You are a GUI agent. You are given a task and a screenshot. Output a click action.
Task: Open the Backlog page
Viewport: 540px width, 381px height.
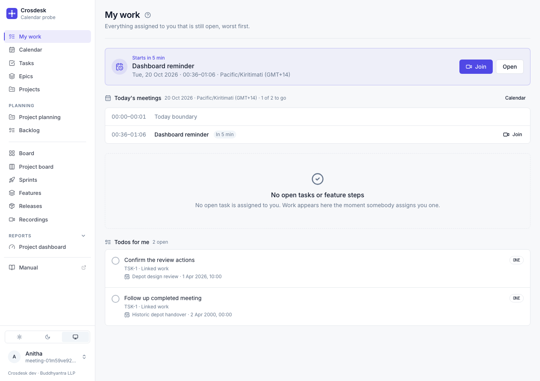pos(48,130)
